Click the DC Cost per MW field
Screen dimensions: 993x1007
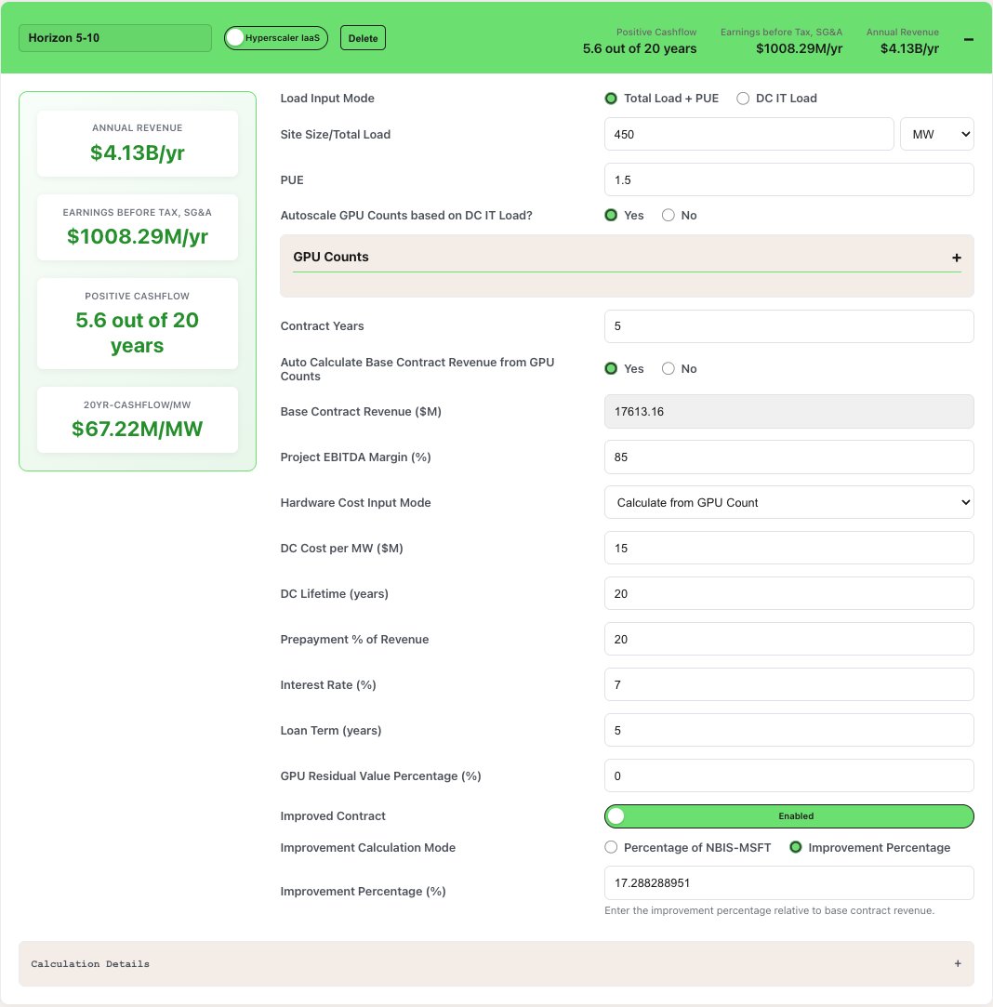[x=788, y=548]
